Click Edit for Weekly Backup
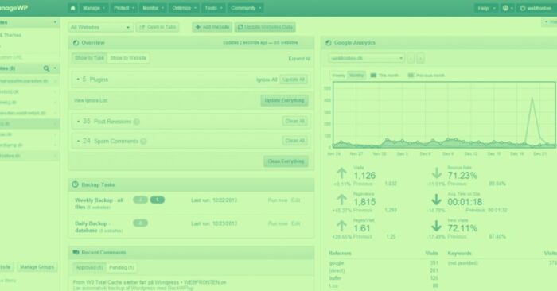The width and height of the screenshot is (557, 291). click(295, 200)
